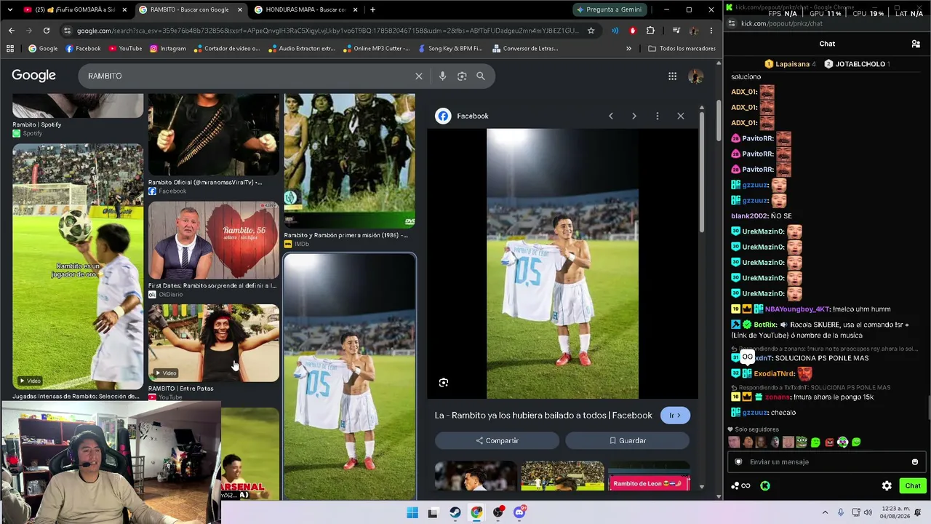The image size is (931, 524).
Task: Save the image with the Guardar button
Action: pyautogui.click(x=627, y=440)
